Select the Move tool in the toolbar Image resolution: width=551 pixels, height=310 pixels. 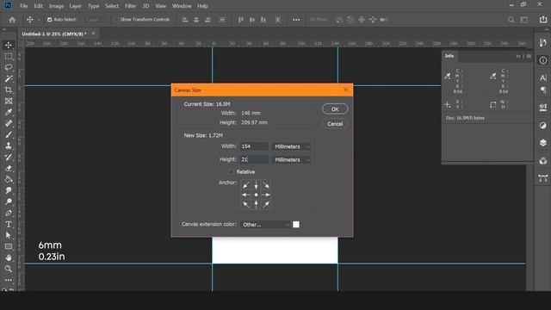coord(9,45)
